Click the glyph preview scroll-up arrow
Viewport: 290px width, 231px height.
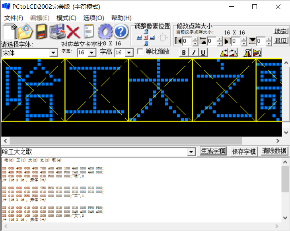click(286, 63)
